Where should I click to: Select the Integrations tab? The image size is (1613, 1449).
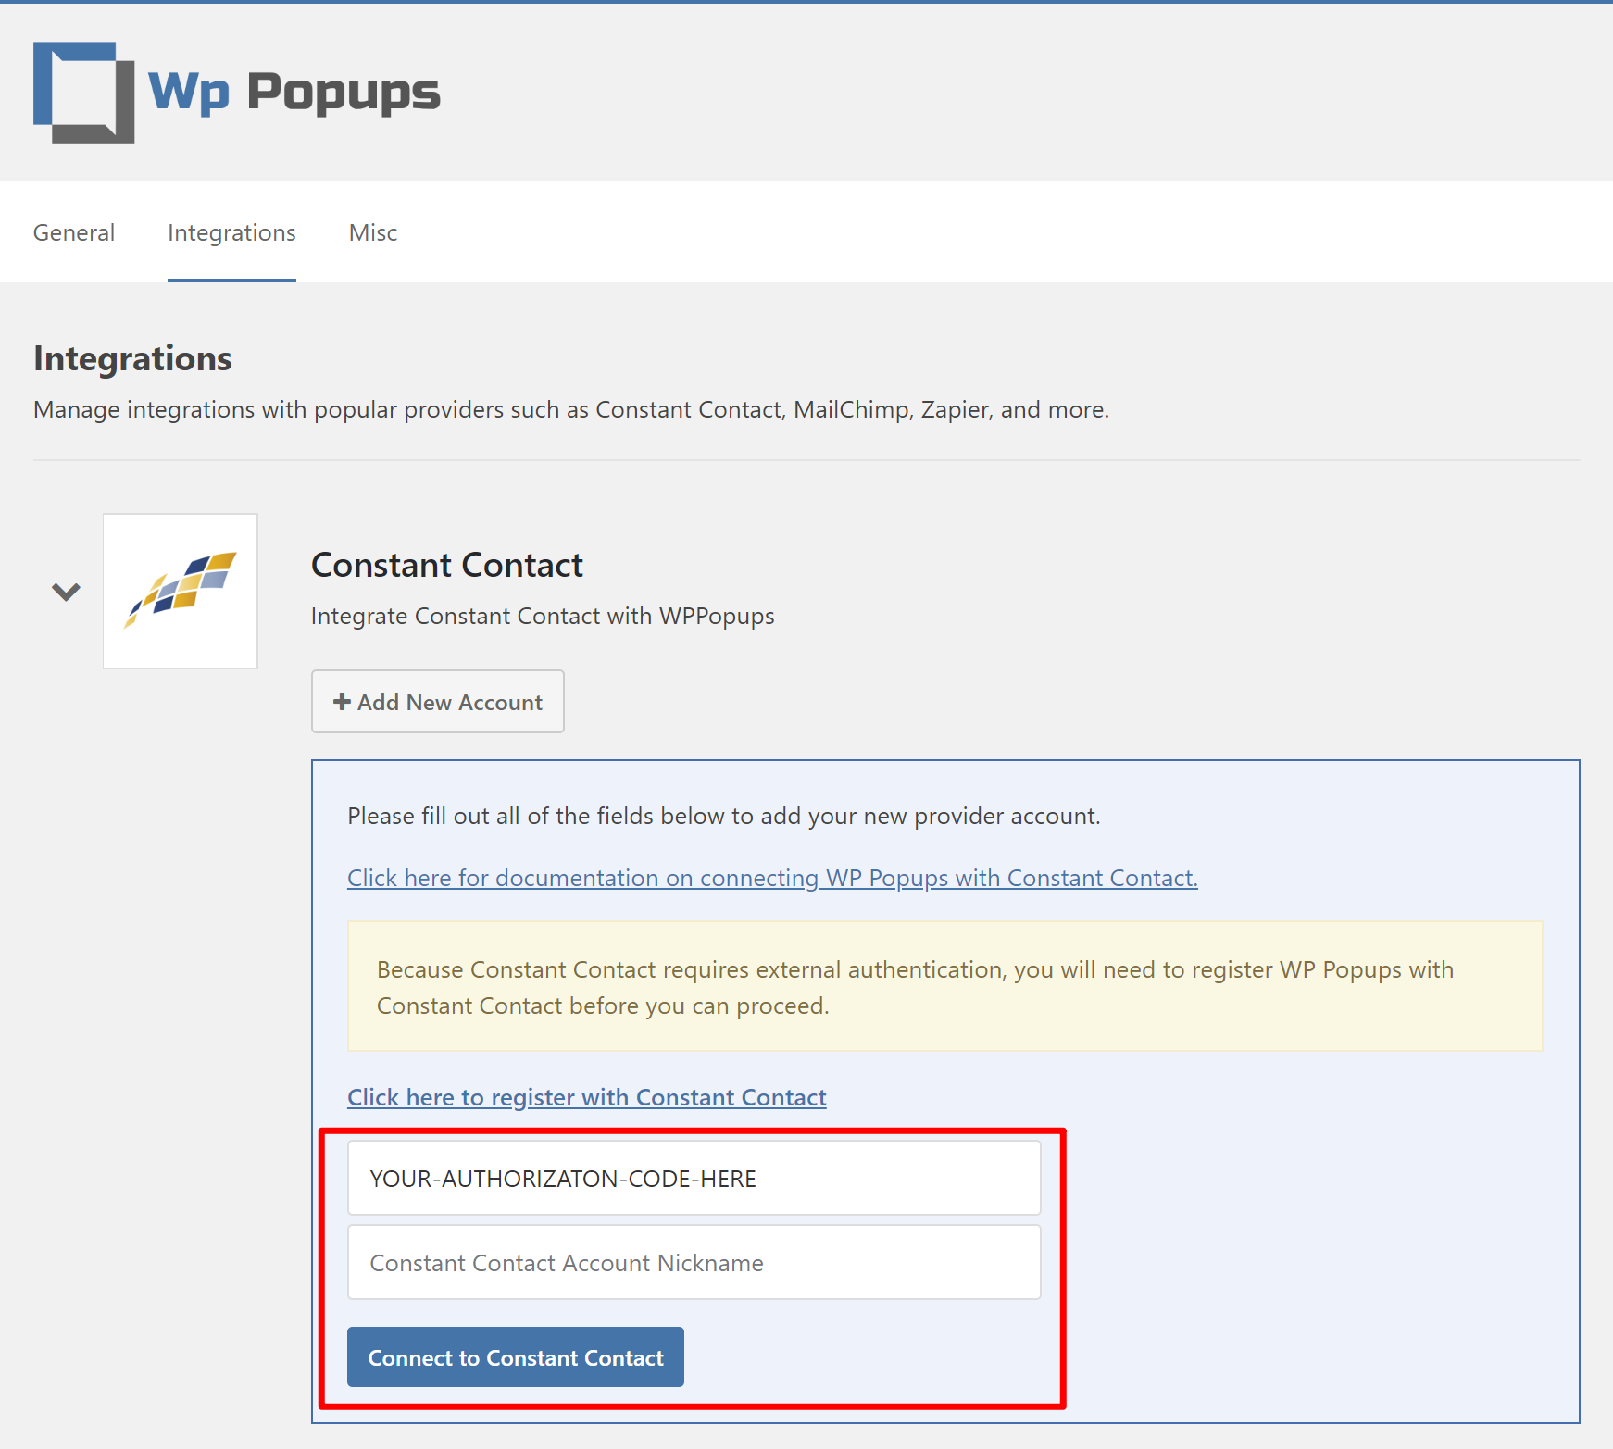coord(231,232)
